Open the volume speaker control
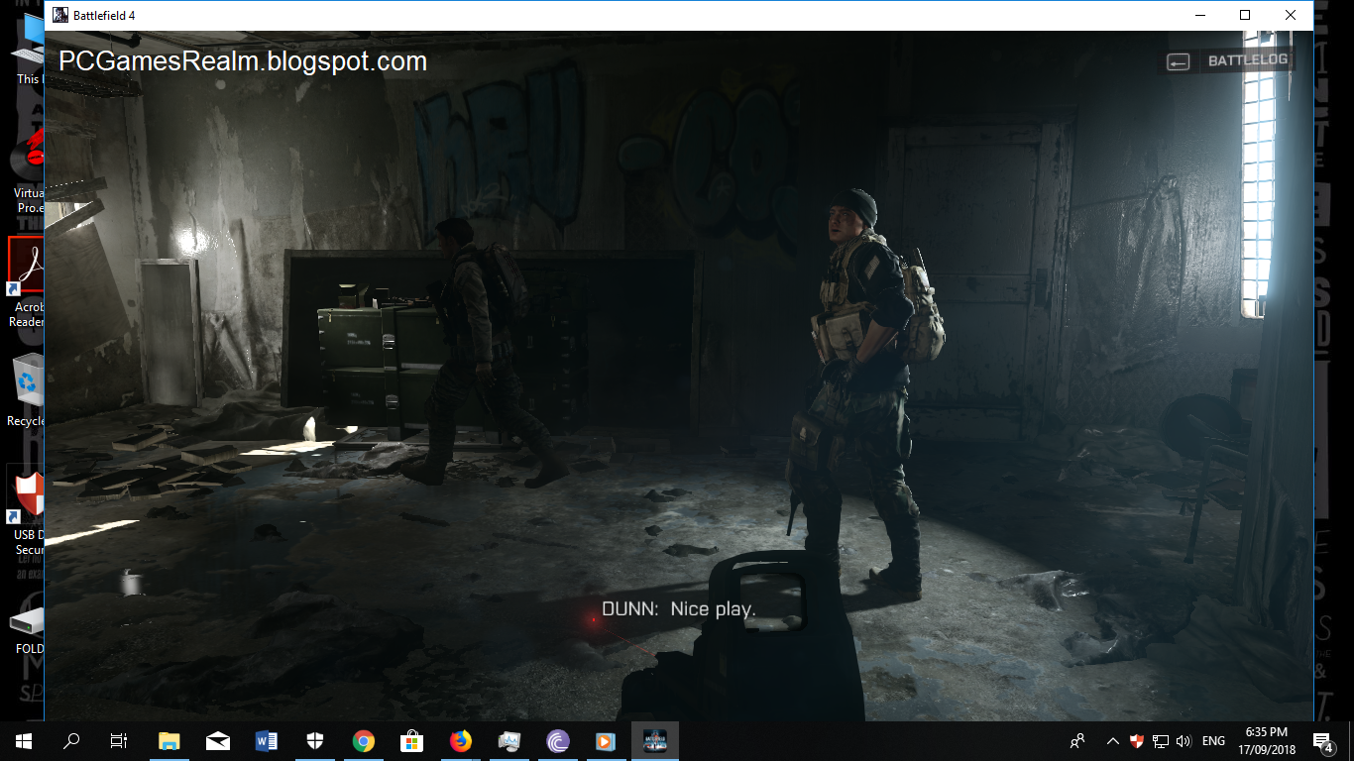The height and width of the screenshot is (761, 1354). click(1183, 741)
